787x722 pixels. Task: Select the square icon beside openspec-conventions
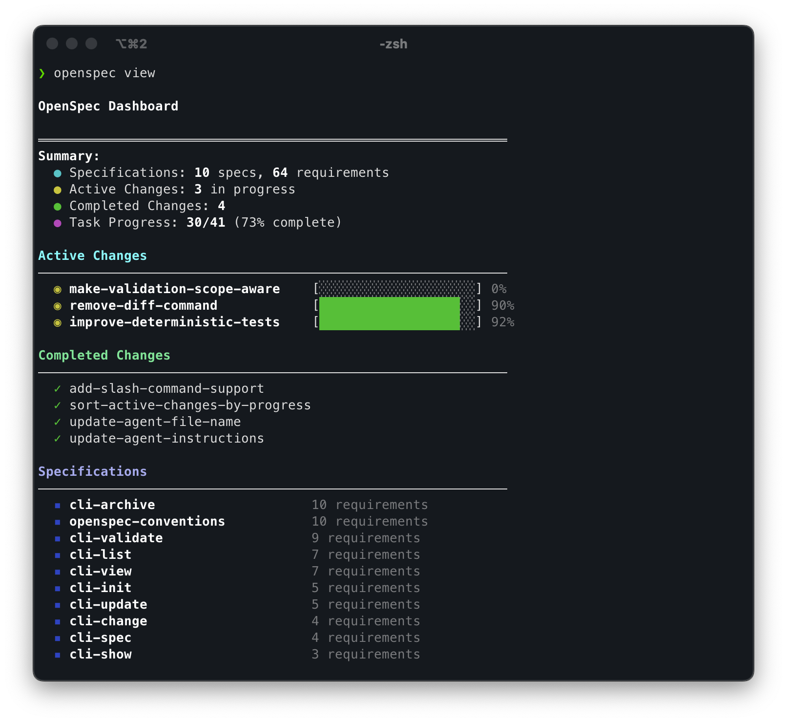tap(58, 522)
